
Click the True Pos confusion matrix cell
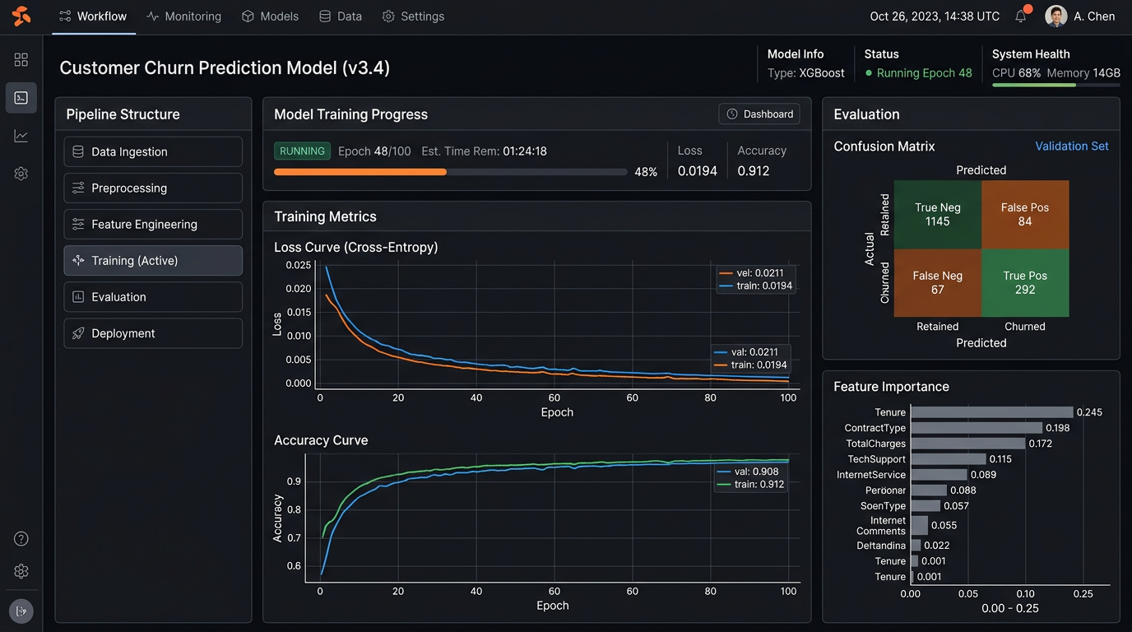[x=1025, y=283]
